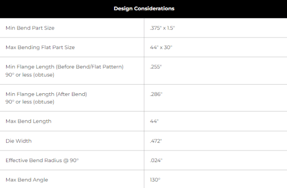Select the Min Bend Part Size label
This screenshot has width=287, height=188.
pyautogui.click(x=30, y=28)
